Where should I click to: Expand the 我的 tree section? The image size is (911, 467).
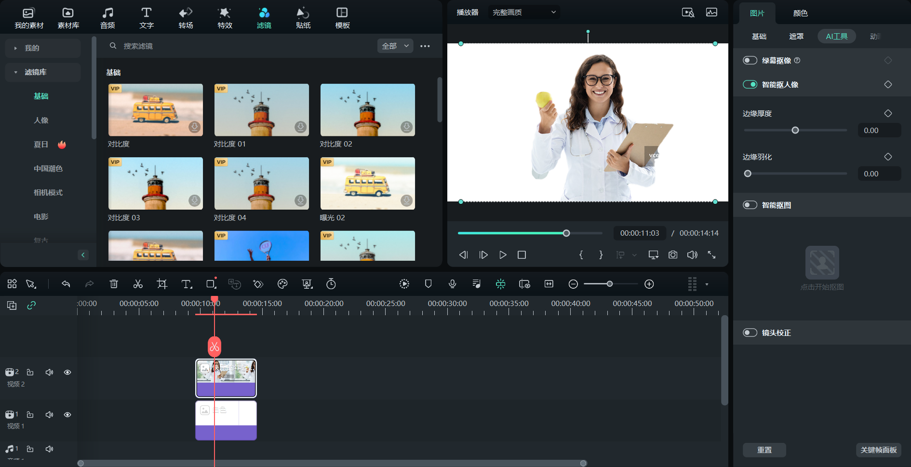16,48
